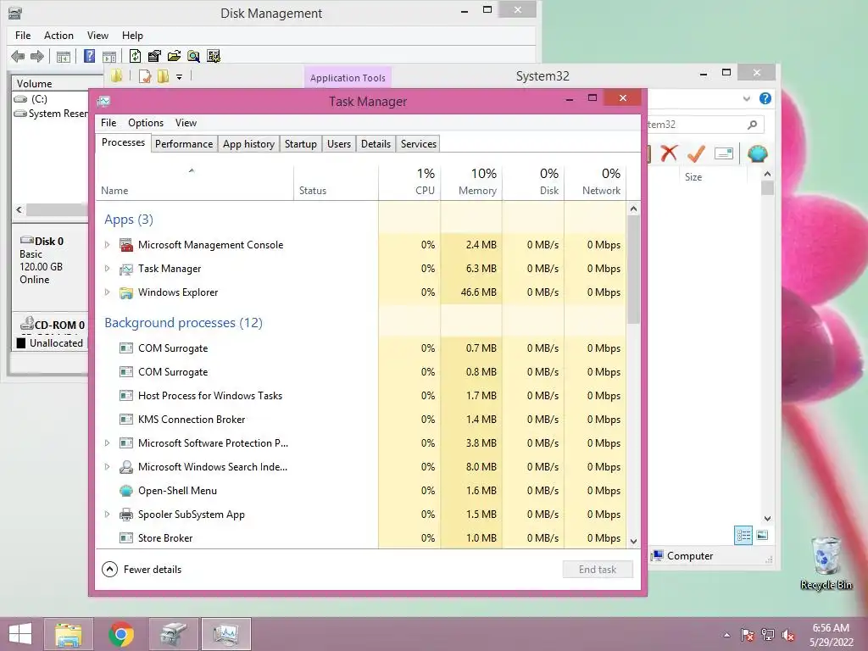Click the Back arrow in Disk Management toolbar

click(x=18, y=56)
